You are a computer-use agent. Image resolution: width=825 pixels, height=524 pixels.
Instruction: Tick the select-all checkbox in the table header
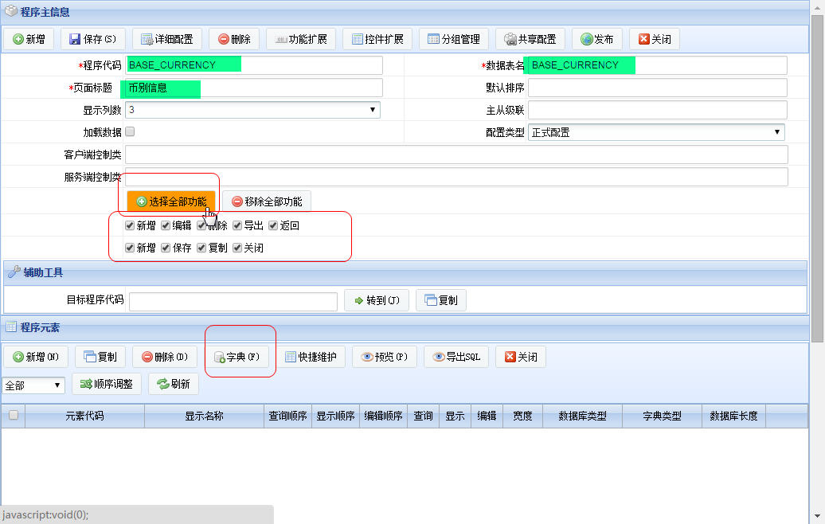pyautogui.click(x=14, y=415)
